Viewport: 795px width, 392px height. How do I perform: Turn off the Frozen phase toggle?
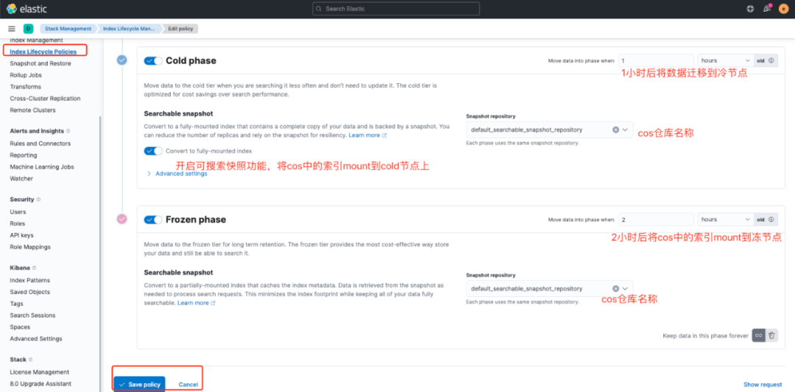click(153, 219)
